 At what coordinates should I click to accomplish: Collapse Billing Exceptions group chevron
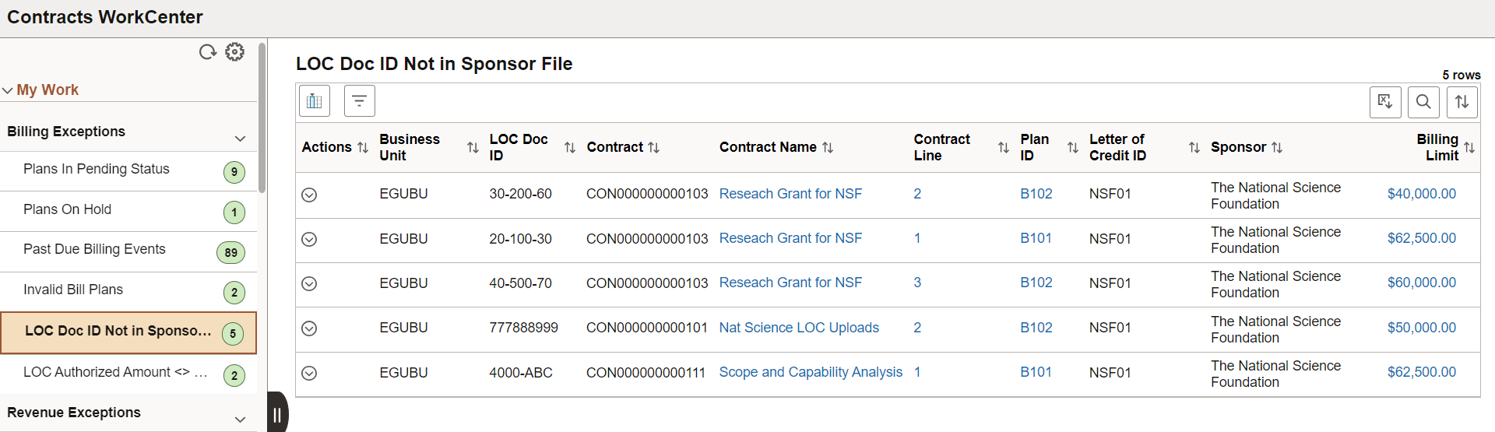(x=240, y=139)
